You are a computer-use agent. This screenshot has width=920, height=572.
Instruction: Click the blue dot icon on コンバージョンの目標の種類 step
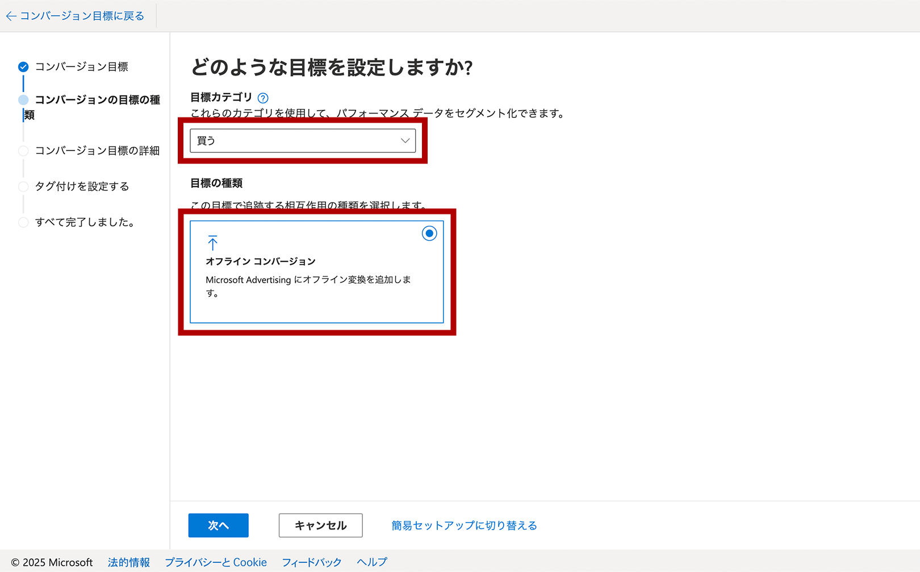(x=23, y=100)
